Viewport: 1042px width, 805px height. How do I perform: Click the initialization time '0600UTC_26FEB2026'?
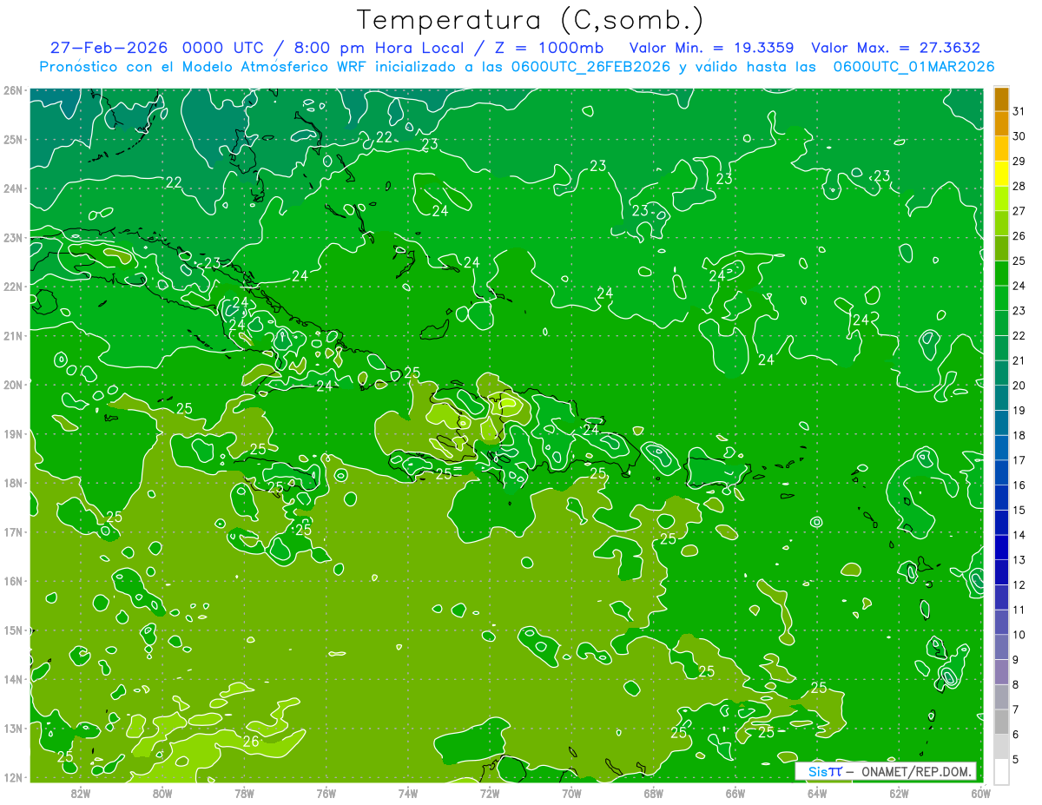[x=591, y=67]
